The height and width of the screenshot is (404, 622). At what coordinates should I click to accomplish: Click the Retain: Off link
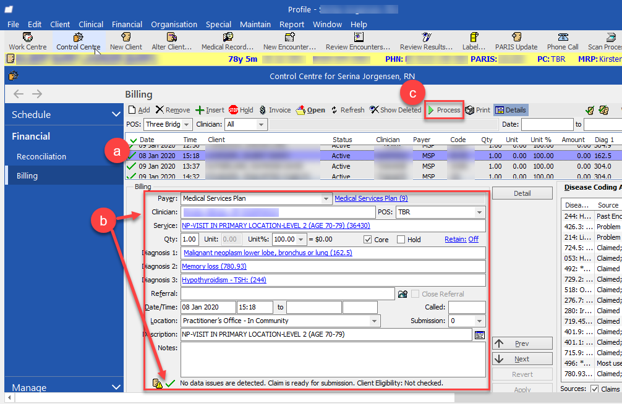coord(461,240)
